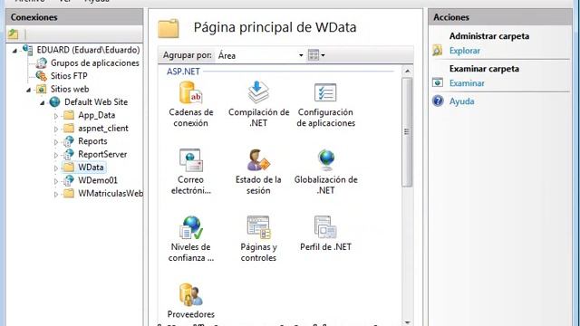Open Niveles de confianza feature
Viewport: 580px width, 326px height.
pos(191,239)
